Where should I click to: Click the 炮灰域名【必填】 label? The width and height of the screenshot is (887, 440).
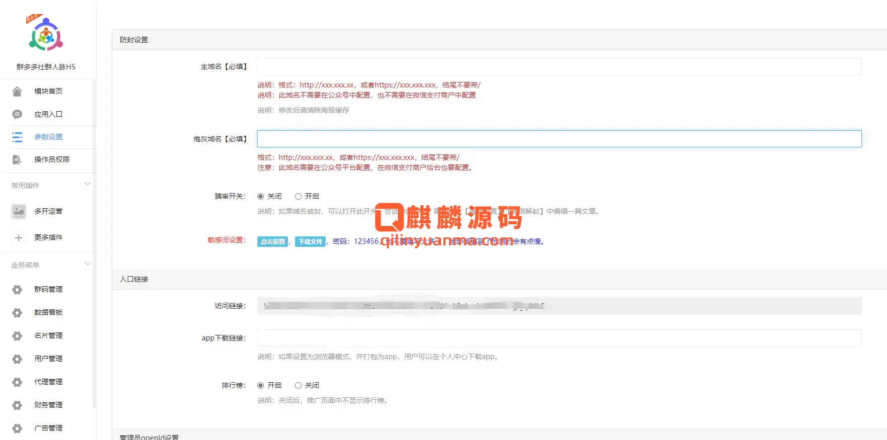tap(220, 139)
